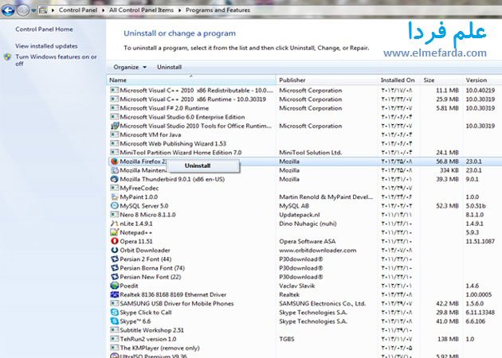502x358 pixels.
Task: Click 'Vaclav Slavik' publisher cell
Action: [296, 286]
